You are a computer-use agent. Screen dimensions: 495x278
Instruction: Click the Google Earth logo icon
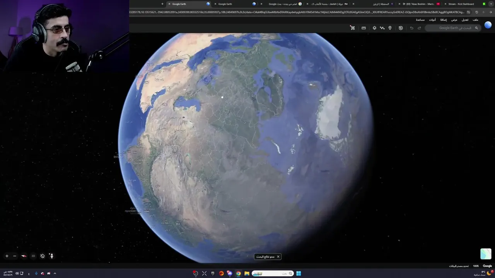(488, 25)
